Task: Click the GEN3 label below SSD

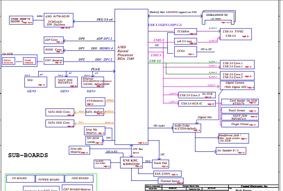Action: [31, 91]
